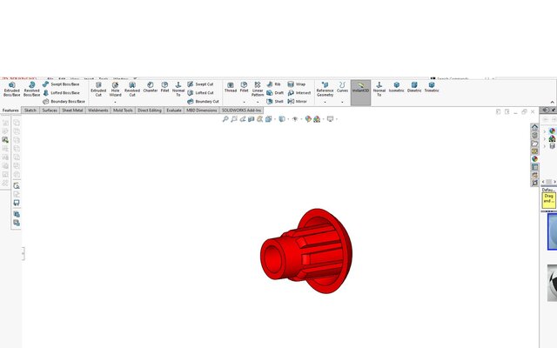This screenshot has height=348, width=557.
Task: Expand Linear Pattern dropdown arrow
Action: tap(258, 103)
